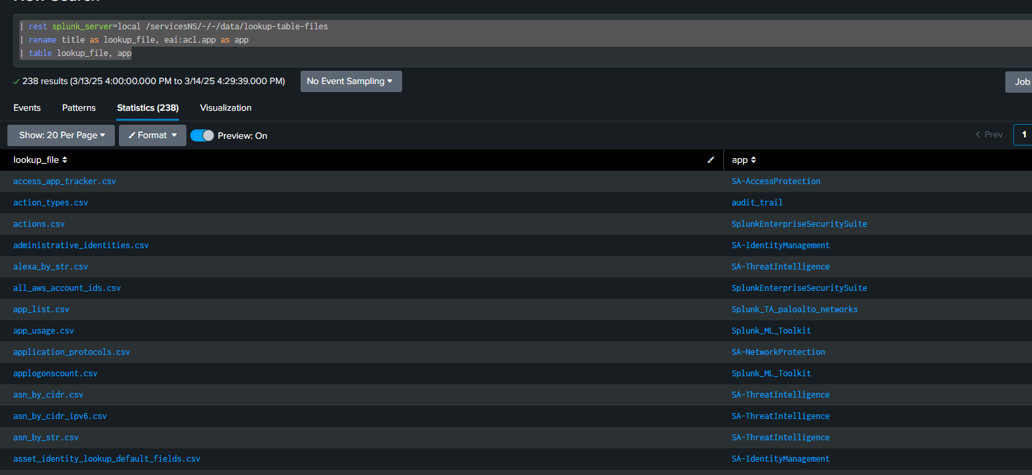Click the pencil edit icon in lookup_file header

[x=711, y=160]
